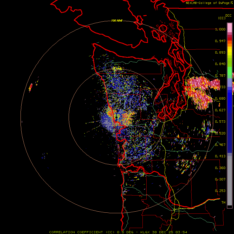
Task: Select the 0.733 scale value
Action: pos(220,87)
